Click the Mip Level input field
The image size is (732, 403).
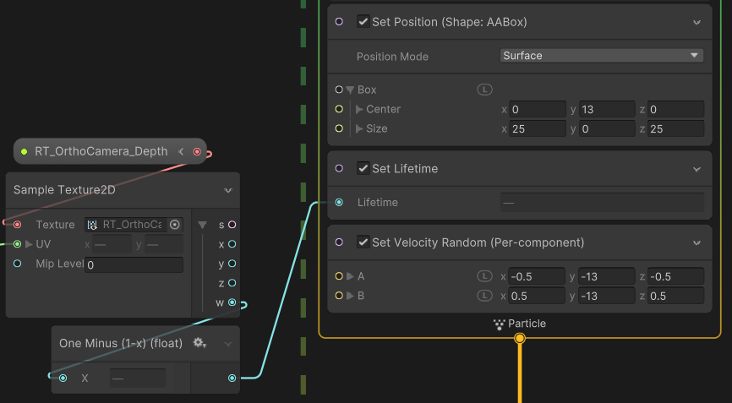pos(134,264)
